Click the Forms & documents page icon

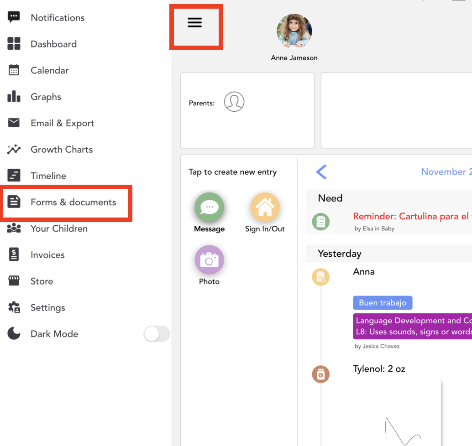14,202
